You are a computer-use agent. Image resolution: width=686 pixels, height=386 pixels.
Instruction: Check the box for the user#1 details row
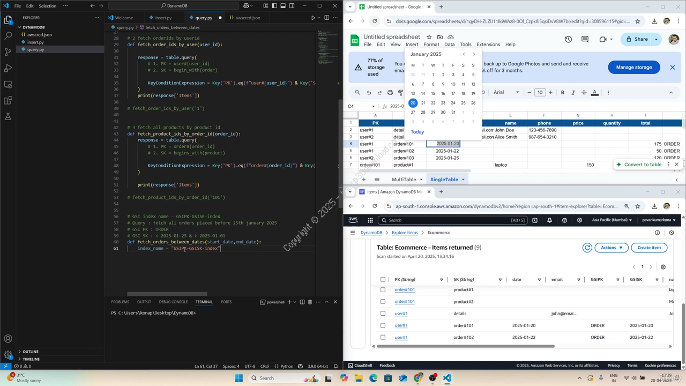(383, 314)
